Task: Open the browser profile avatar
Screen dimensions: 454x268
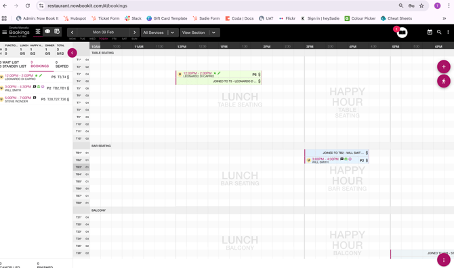Action: (x=437, y=6)
